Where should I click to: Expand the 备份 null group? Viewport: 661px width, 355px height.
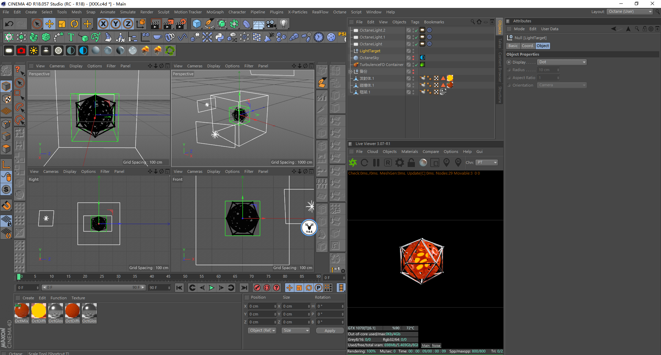[x=350, y=71]
